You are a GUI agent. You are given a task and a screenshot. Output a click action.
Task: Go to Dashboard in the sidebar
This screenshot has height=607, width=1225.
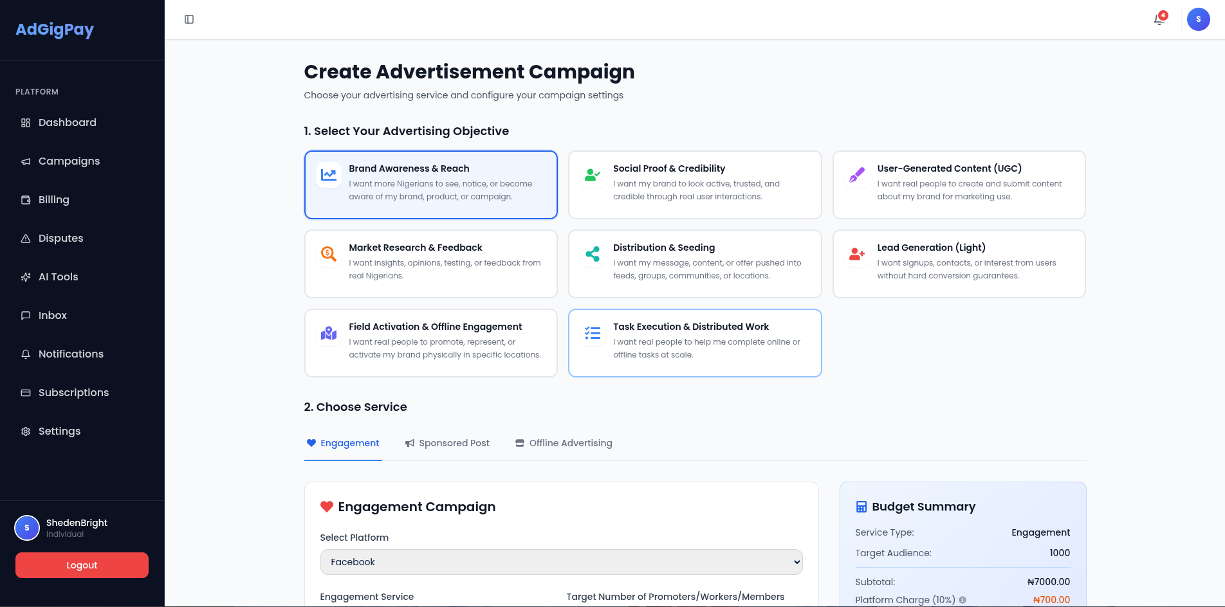click(x=82, y=123)
